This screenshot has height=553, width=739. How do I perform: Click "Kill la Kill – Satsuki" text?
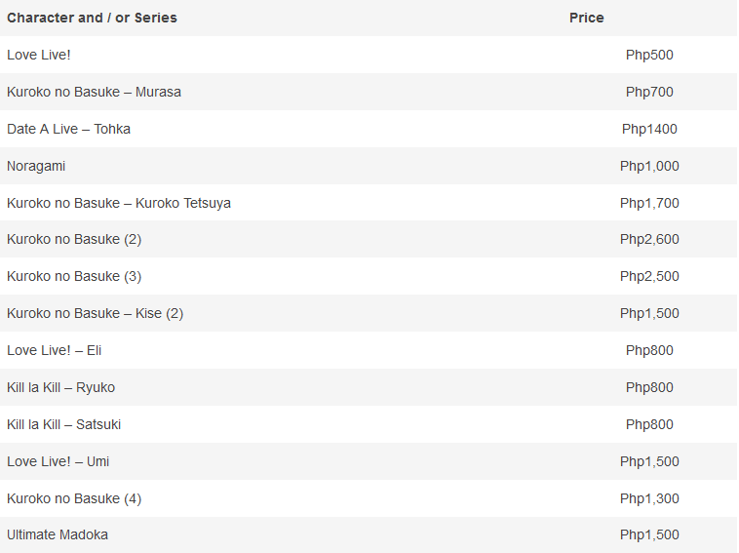coord(63,424)
